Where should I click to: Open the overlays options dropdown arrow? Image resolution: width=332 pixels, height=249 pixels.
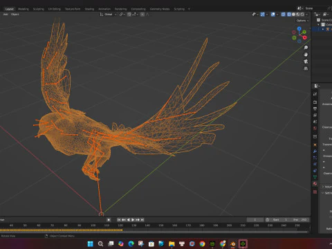pyautogui.click(x=277, y=15)
